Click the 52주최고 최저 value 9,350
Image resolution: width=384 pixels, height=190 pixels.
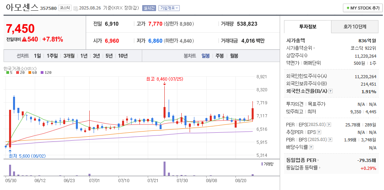click(x=356, y=112)
